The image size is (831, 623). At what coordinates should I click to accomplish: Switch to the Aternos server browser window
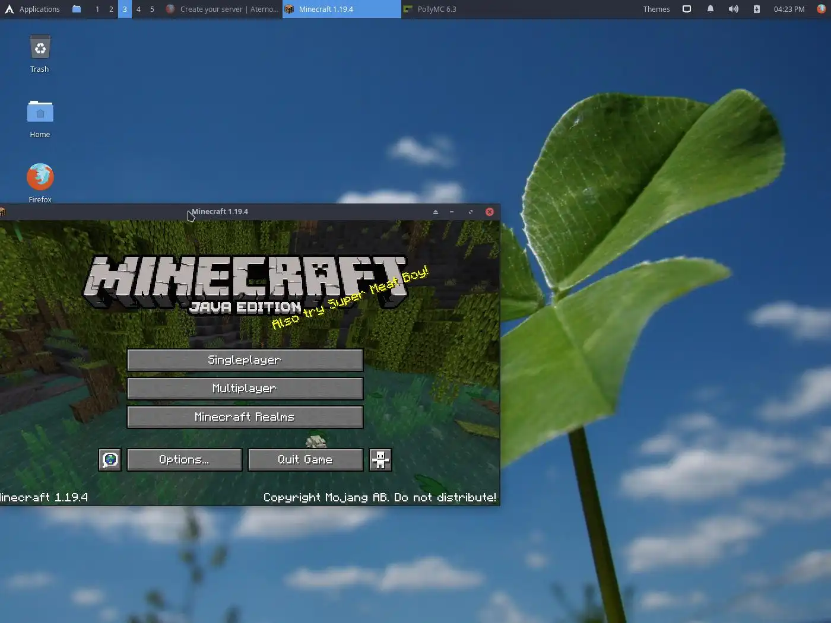pos(223,9)
